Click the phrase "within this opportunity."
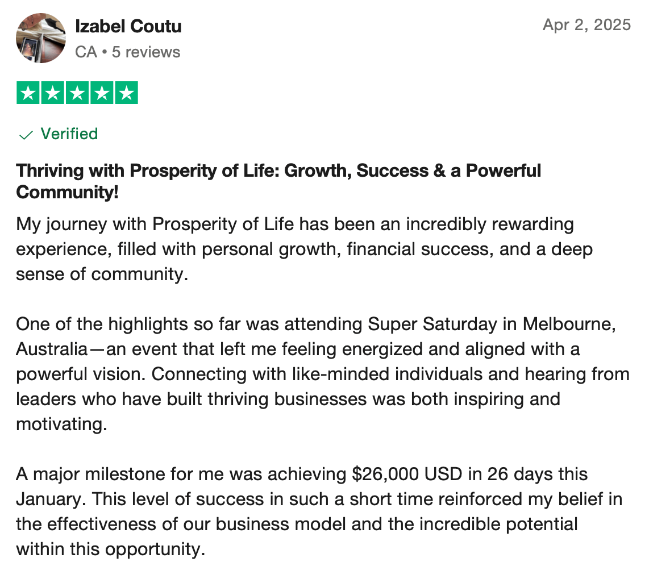The width and height of the screenshot is (649, 583). click(x=110, y=550)
